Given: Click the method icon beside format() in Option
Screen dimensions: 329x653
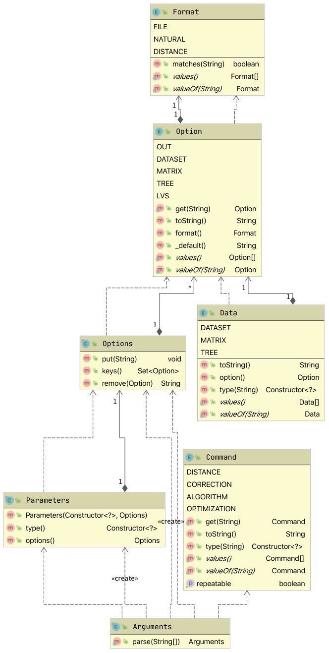Looking at the screenshot, I should pyautogui.click(x=160, y=233).
